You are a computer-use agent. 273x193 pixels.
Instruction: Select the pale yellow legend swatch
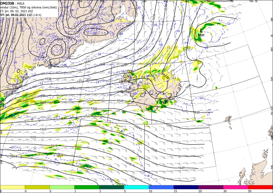click(x=12, y=187)
